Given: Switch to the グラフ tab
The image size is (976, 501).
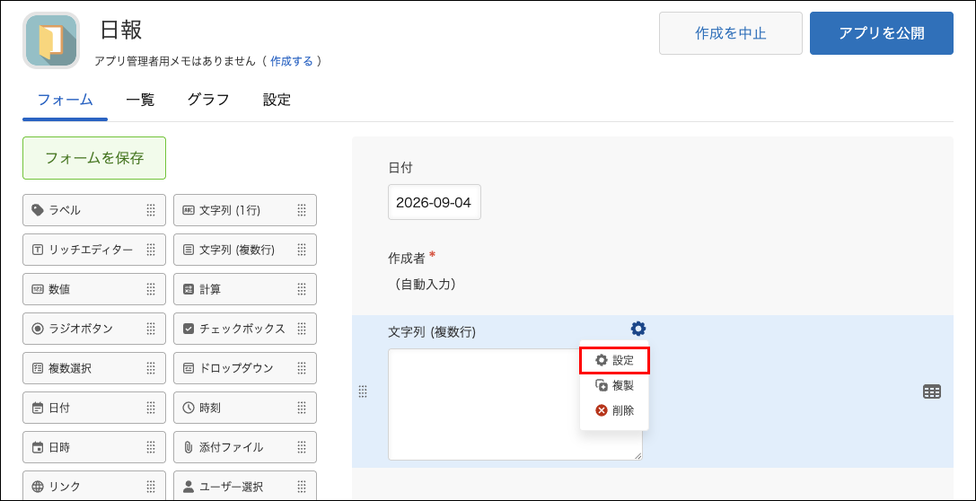Looking at the screenshot, I should (x=208, y=100).
